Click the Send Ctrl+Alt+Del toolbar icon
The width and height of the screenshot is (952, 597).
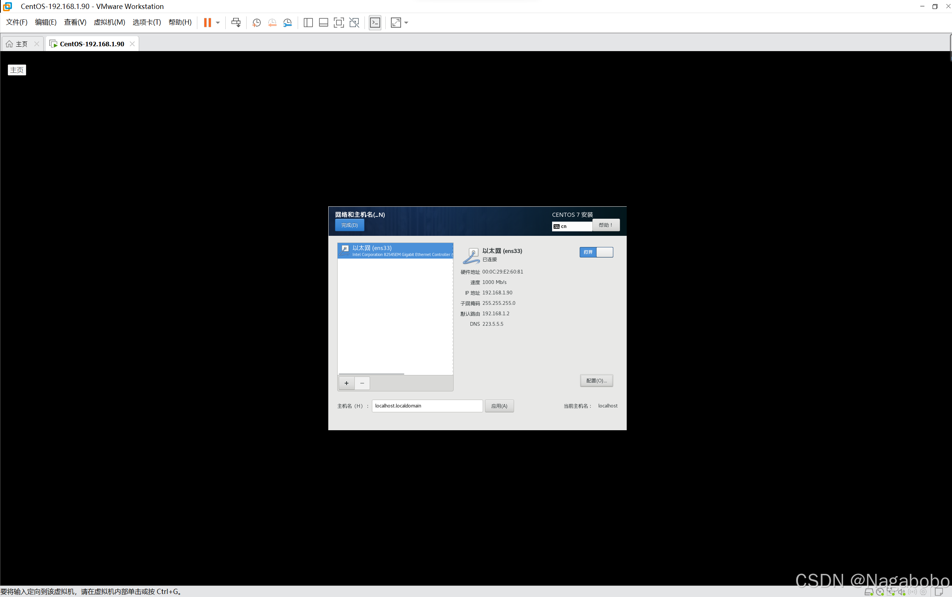click(236, 22)
